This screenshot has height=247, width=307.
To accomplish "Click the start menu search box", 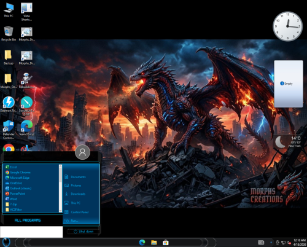I will pyautogui.click(x=31, y=232).
